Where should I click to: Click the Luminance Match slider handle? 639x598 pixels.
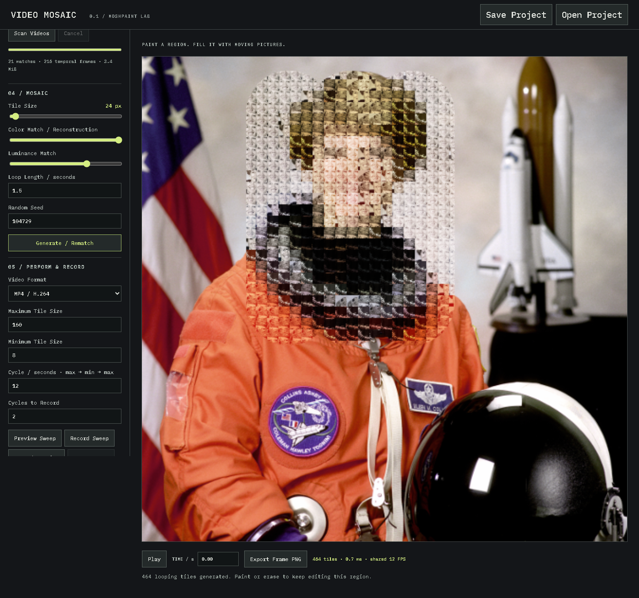[87, 164]
